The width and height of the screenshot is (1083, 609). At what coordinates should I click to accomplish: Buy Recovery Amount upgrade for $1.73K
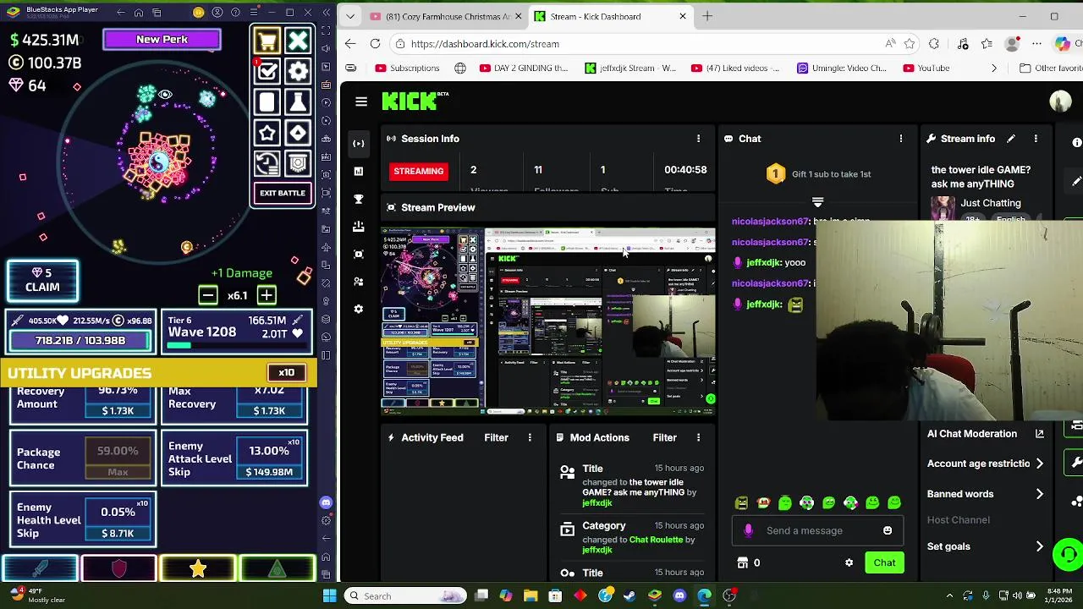pos(118,410)
